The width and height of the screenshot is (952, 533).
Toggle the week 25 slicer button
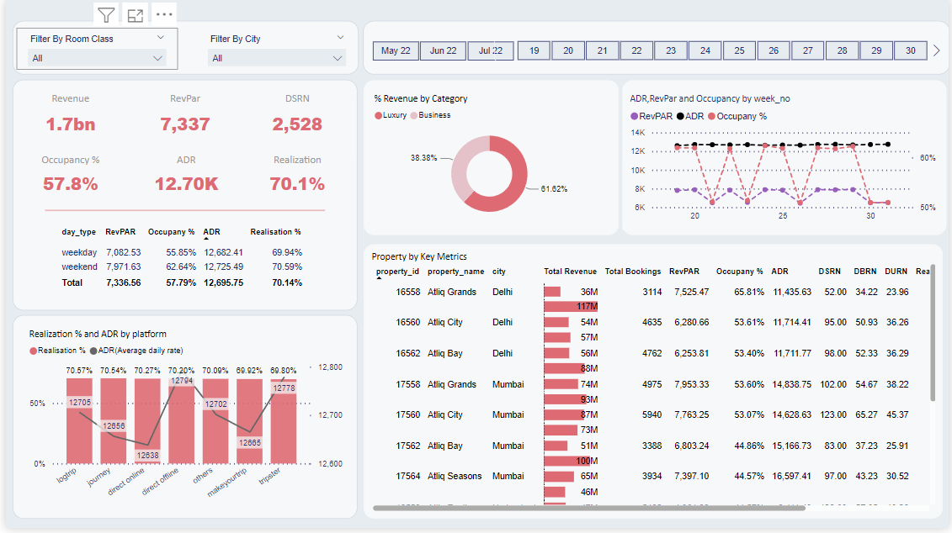(x=739, y=50)
